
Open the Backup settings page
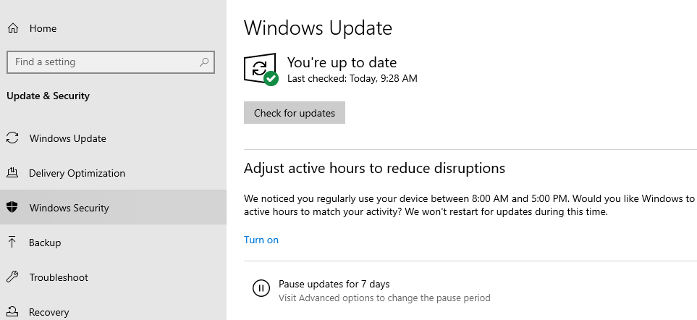(114, 243)
